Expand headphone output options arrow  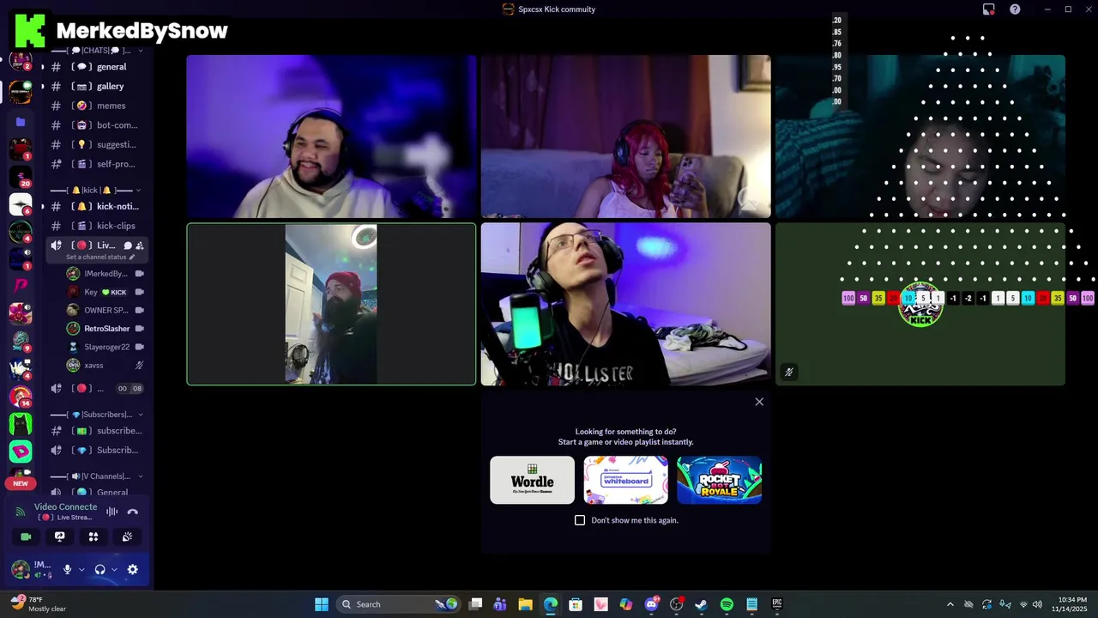pos(114,569)
